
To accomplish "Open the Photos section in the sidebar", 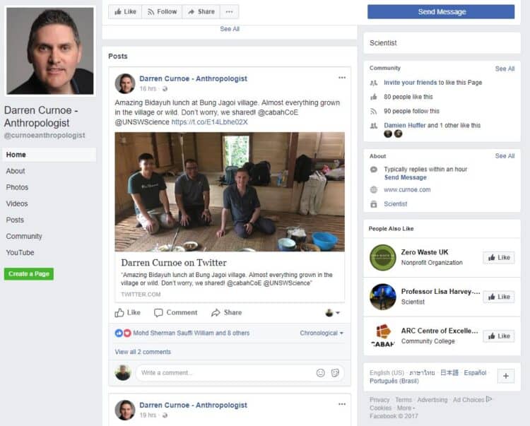I will 17,187.
